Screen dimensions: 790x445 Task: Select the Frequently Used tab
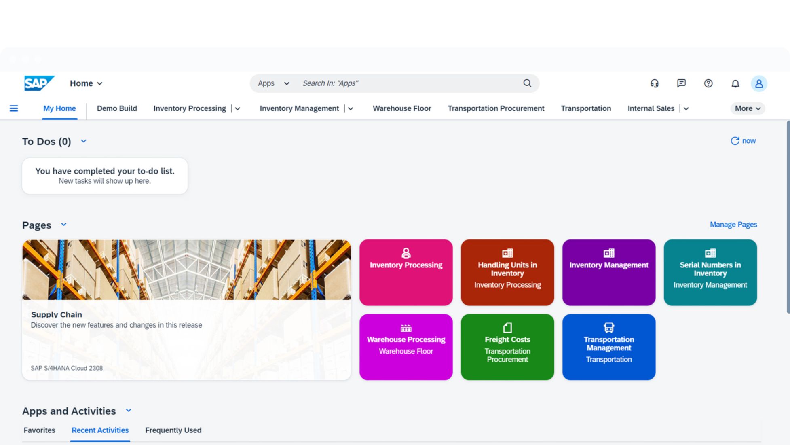click(x=173, y=430)
